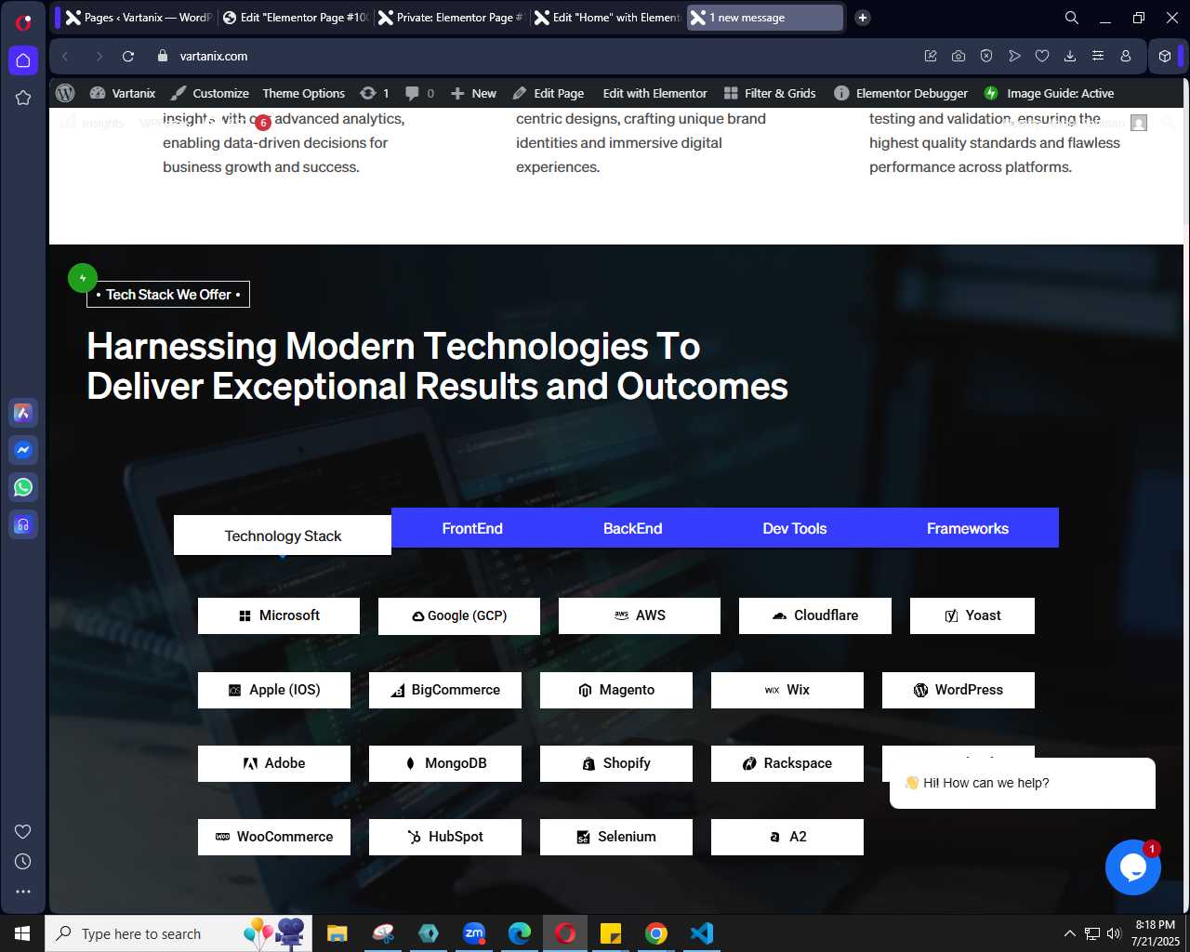
Task: Open Messenger icon in Opera sidebar
Action: click(x=23, y=450)
